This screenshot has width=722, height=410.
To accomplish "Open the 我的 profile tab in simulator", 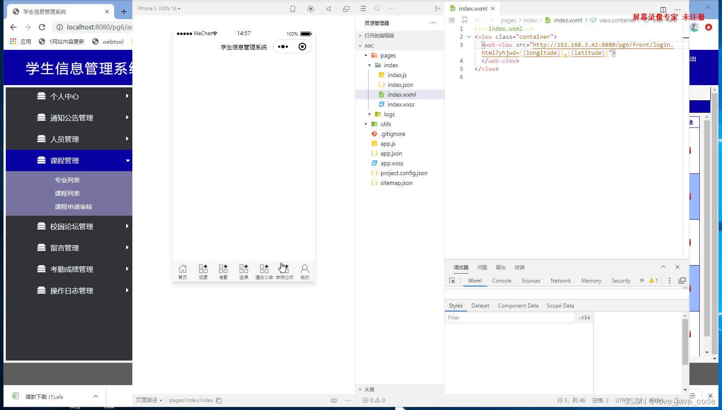I will click(x=305, y=271).
